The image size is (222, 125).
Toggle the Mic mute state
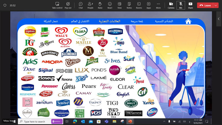point(181,5)
